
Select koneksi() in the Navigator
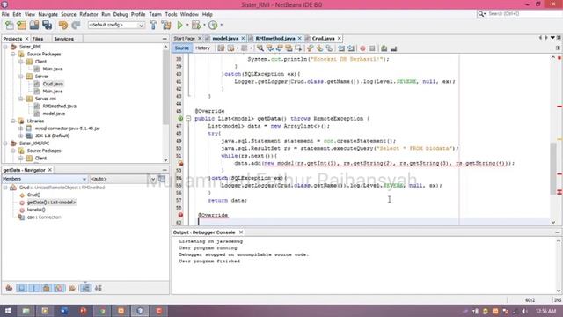[36, 210]
